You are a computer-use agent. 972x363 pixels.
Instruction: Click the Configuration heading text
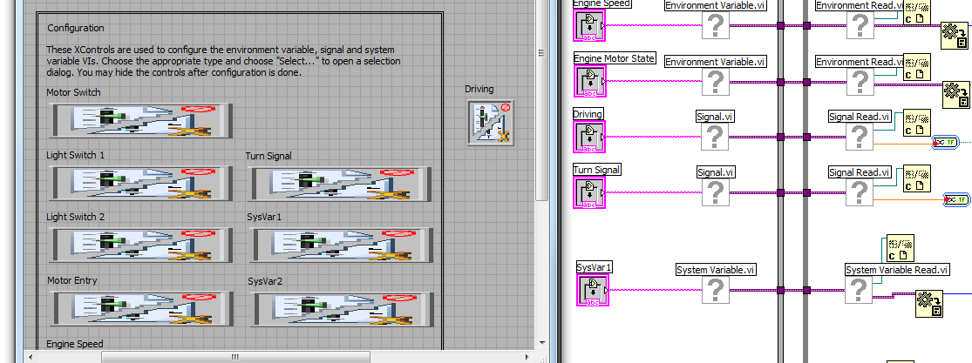[x=76, y=28]
